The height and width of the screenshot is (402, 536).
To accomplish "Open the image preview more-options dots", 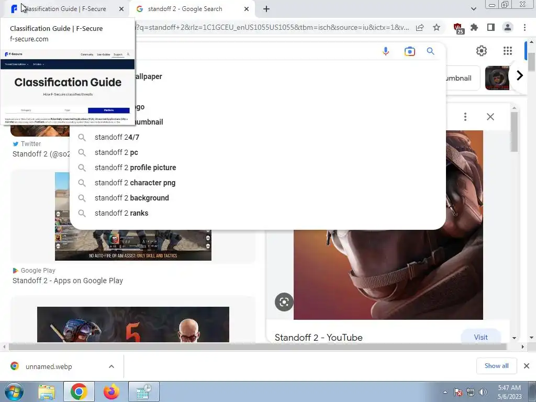I will point(465,117).
